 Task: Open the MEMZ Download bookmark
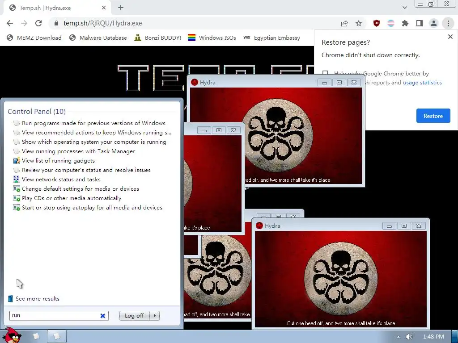point(34,38)
